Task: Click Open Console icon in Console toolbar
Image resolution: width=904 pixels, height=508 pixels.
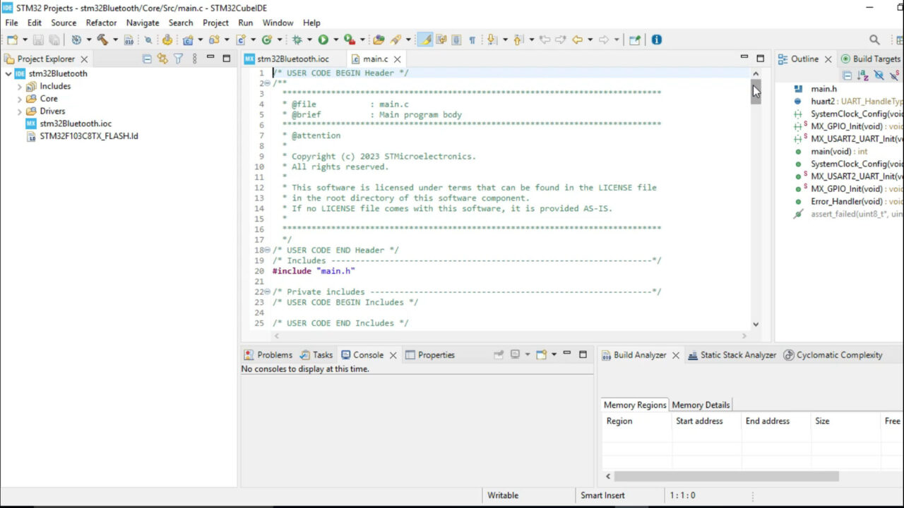Action: 542,355
